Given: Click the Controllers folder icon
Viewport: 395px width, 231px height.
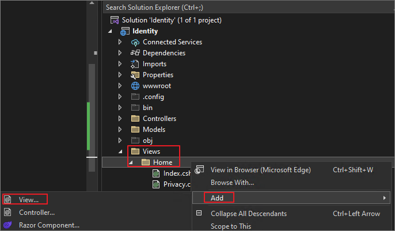Looking at the screenshot, I should [x=135, y=119].
